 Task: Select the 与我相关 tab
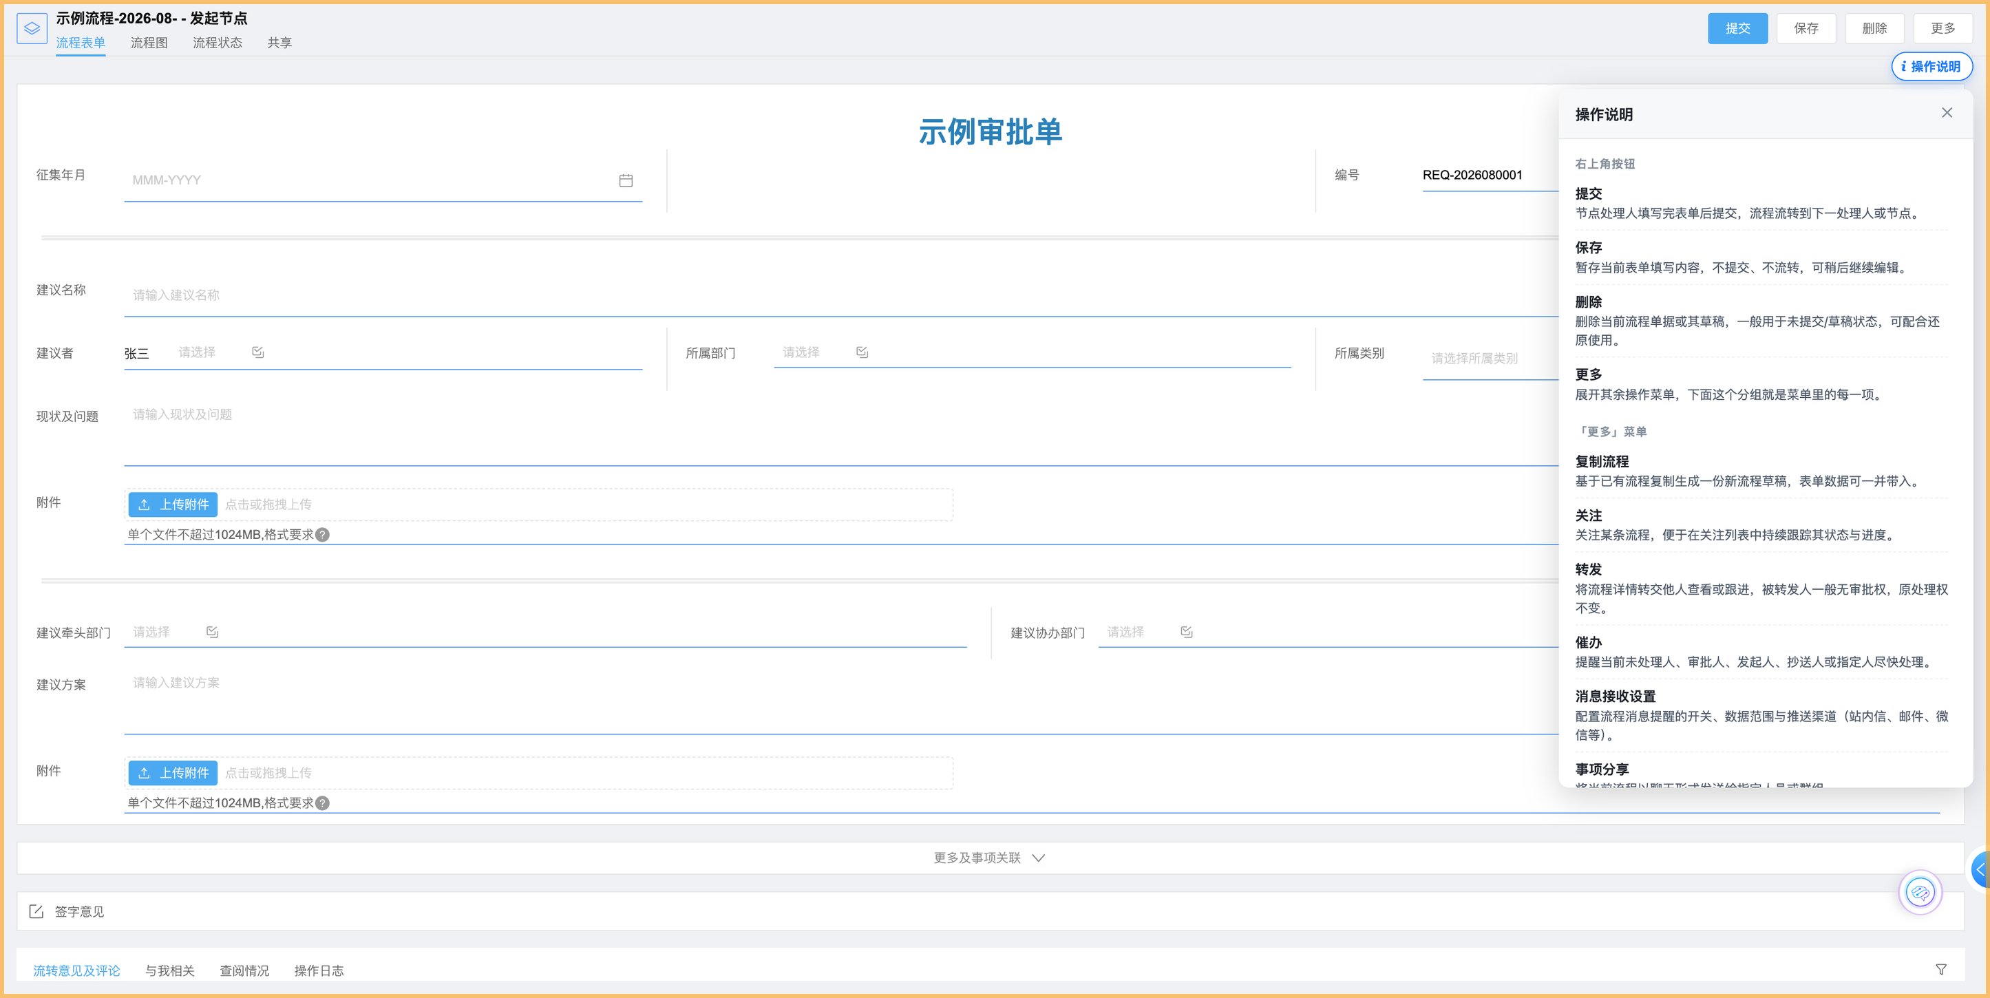[170, 970]
